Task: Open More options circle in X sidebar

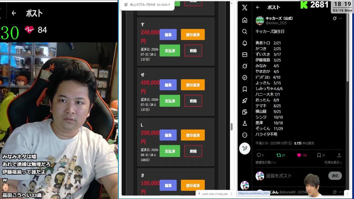Action: (x=245, y=135)
